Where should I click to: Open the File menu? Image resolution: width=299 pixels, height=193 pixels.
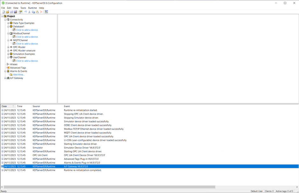pyautogui.click(x=3, y=8)
